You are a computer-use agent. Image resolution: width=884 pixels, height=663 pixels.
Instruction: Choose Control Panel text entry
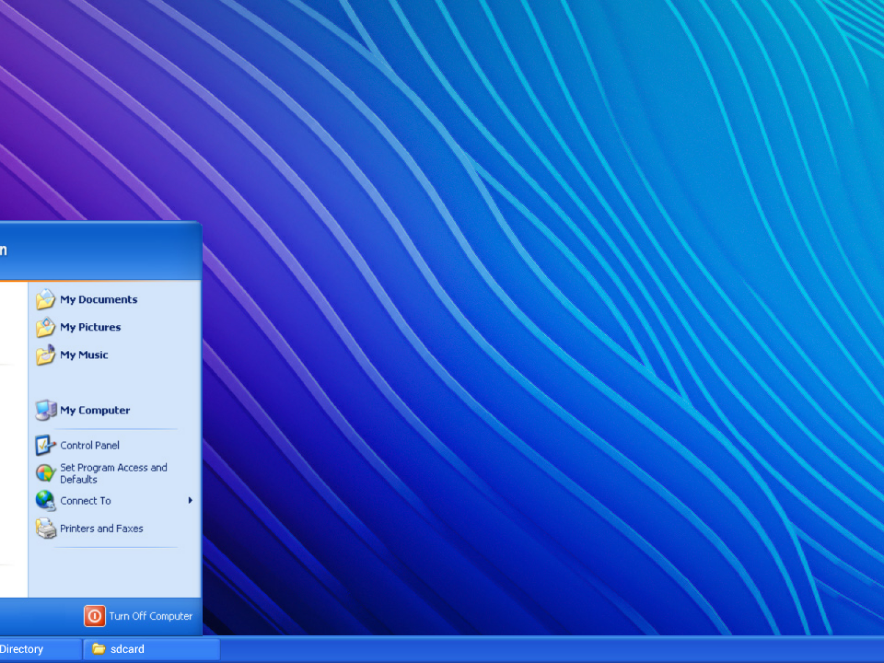click(90, 445)
